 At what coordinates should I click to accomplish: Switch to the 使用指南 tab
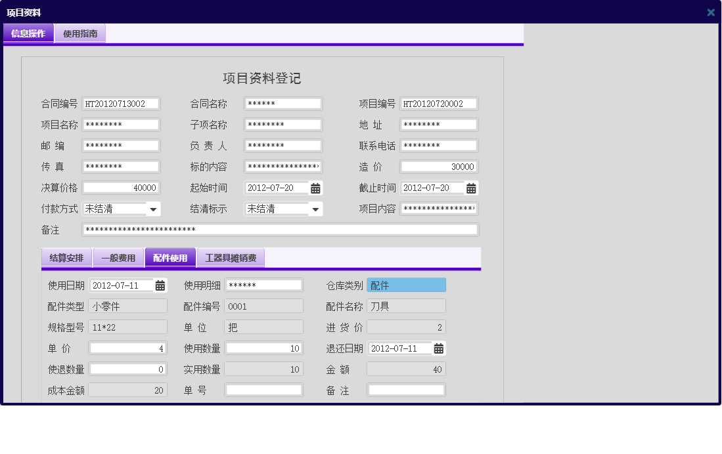79,32
